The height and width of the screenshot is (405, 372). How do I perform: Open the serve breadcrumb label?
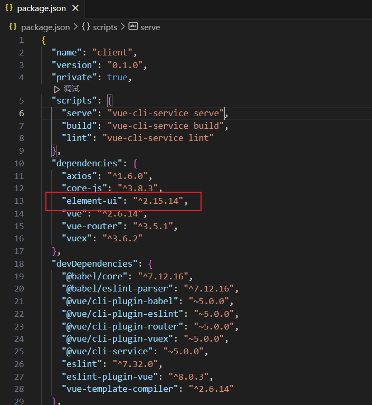tap(150, 27)
